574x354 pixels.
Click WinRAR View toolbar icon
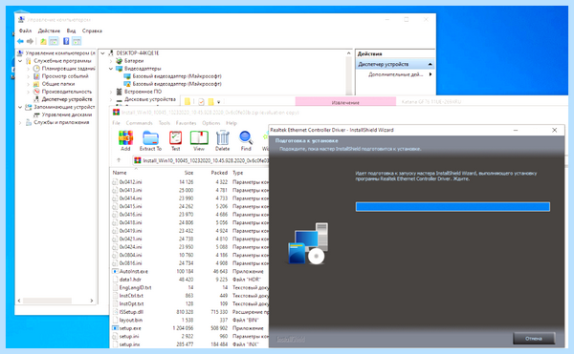199,141
